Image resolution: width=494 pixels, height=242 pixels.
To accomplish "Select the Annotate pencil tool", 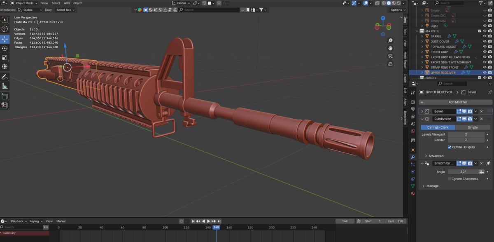I will pos(5,77).
